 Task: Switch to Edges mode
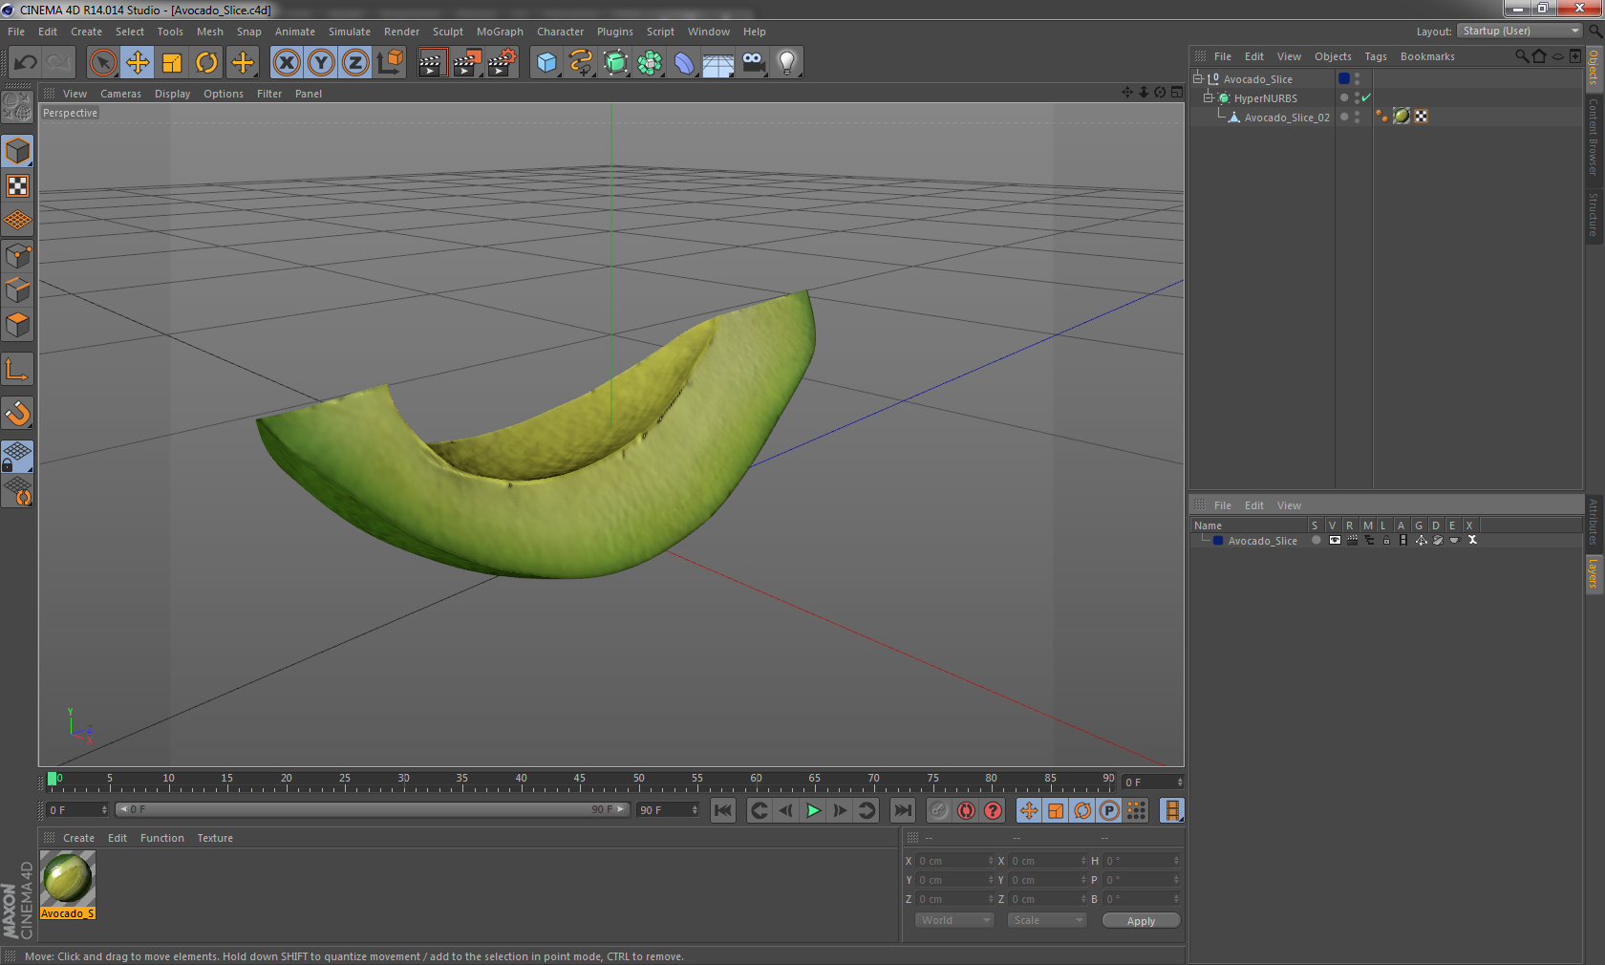click(x=17, y=289)
